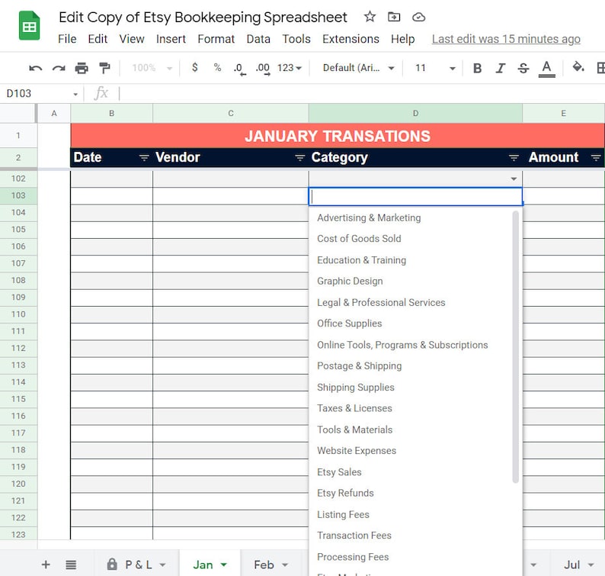Click the Print icon
Screen dimensions: 605x576
click(x=82, y=68)
